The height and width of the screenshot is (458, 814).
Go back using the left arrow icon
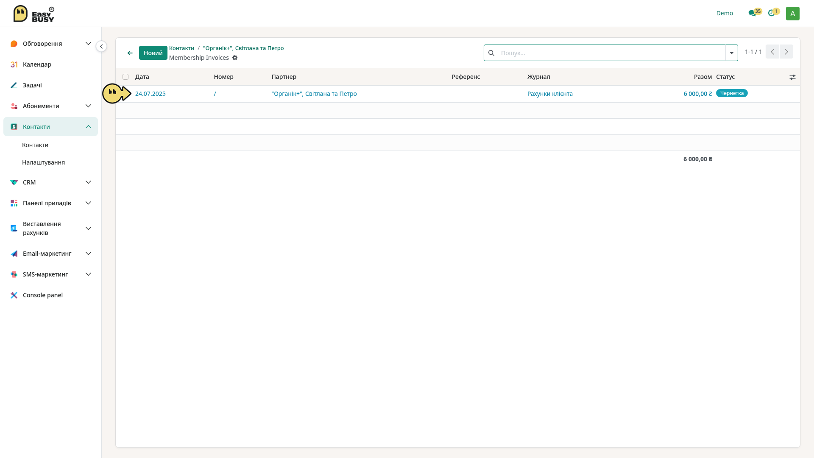[130, 53]
